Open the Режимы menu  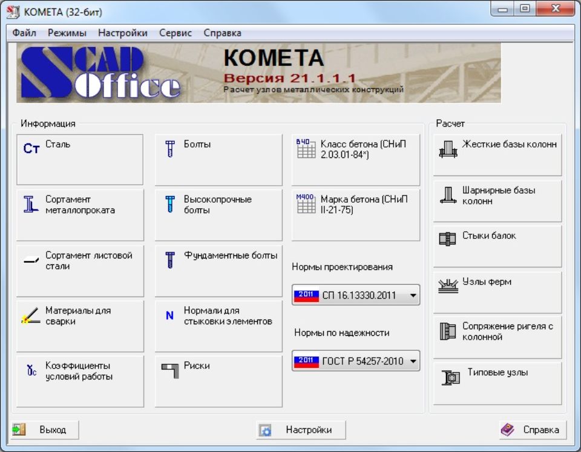[67, 33]
